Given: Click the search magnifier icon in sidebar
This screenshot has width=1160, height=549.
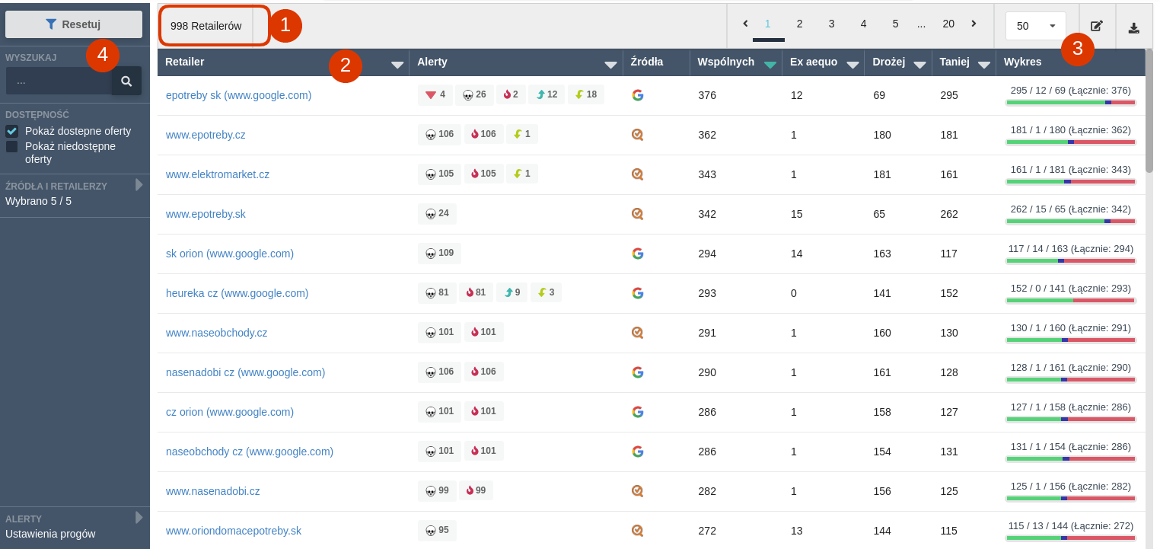Looking at the screenshot, I should pyautogui.click(x=126, y=81).
